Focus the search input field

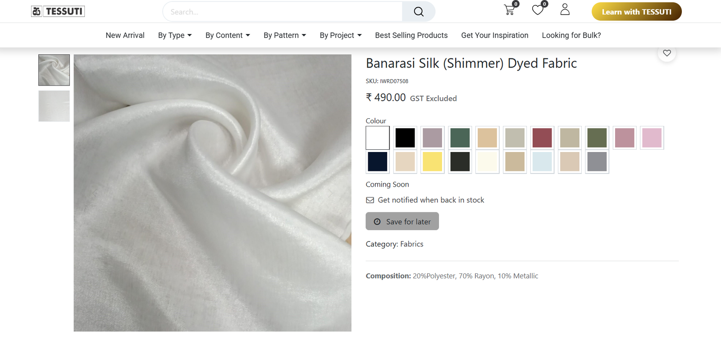pos(283,12)
